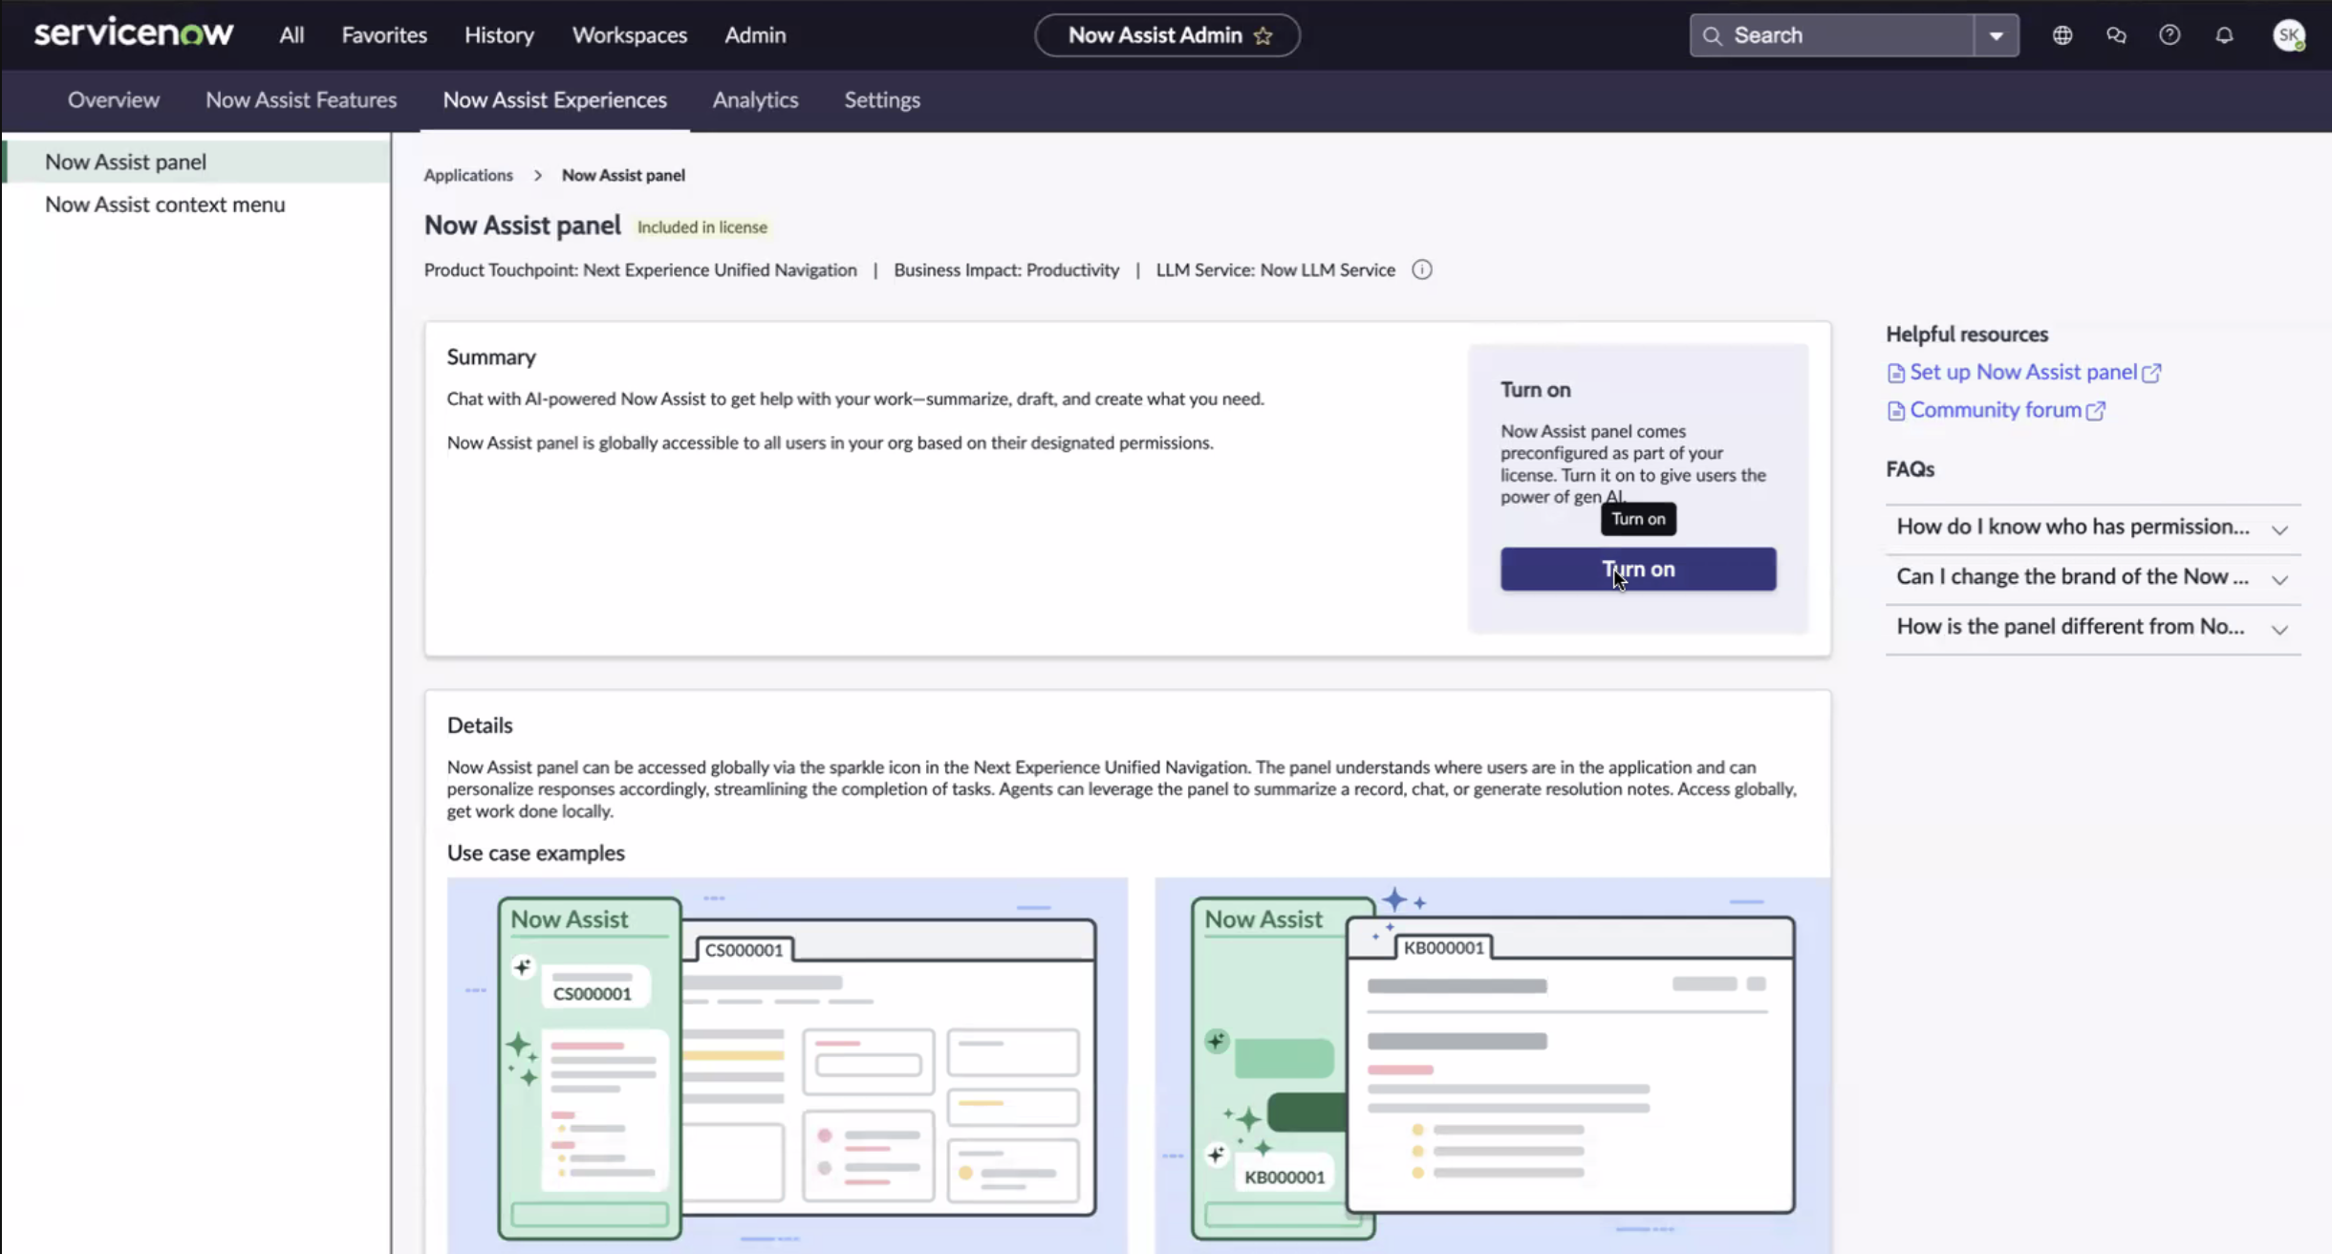Click the Now Assist panel breadcrumb

pos(623,175)
